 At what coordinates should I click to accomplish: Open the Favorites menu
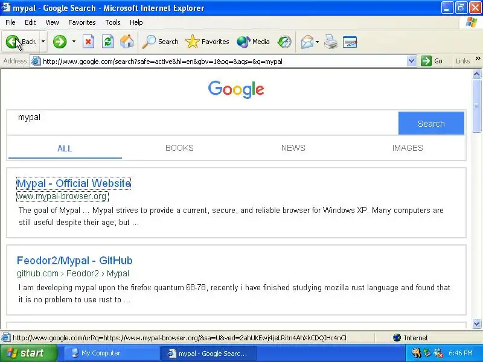point(82,22)
